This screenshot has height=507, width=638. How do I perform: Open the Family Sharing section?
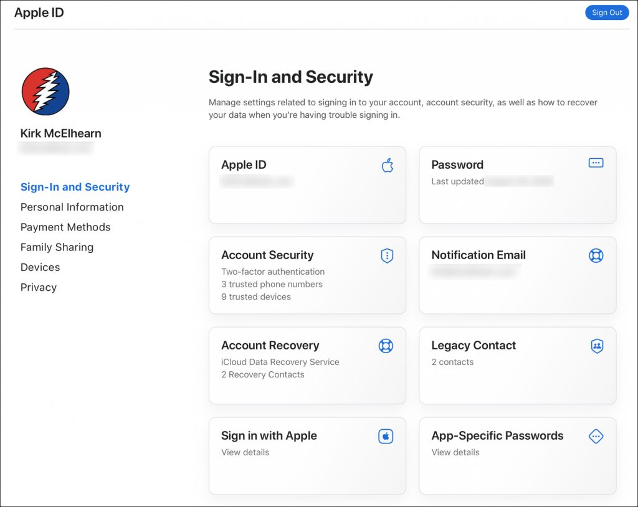tap(57, 247)
